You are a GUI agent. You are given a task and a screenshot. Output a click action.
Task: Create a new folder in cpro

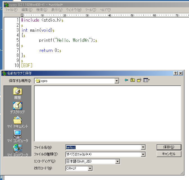139,80
